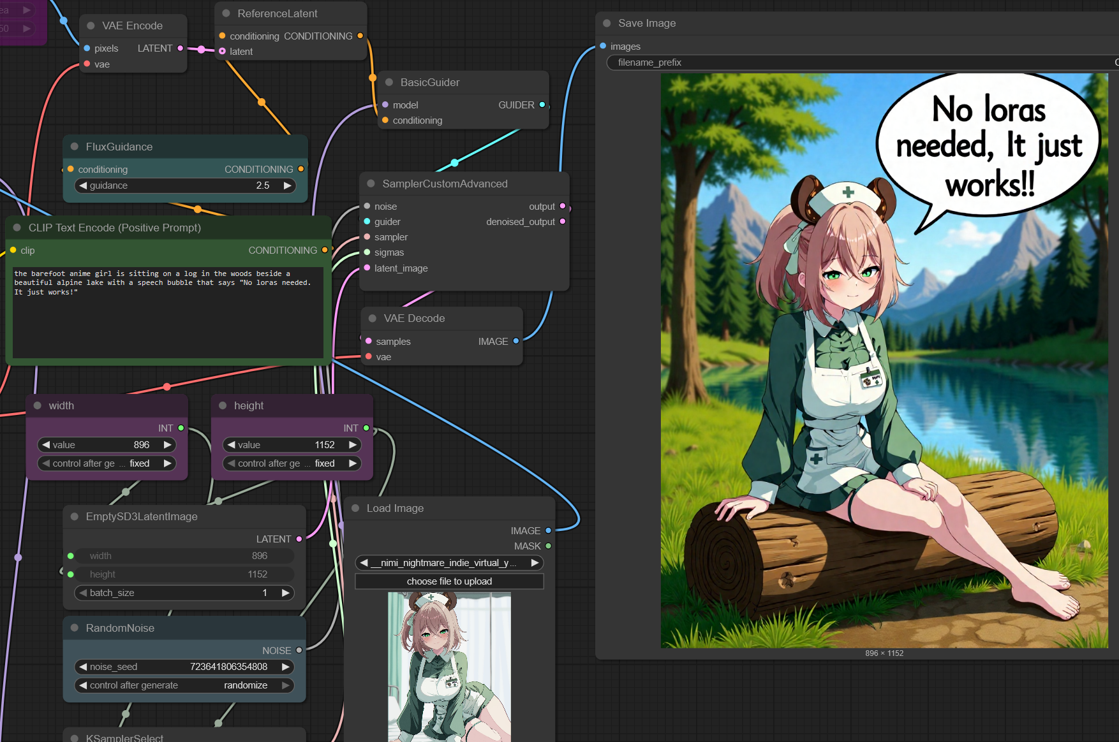Viewport: 1119px width, 742px height.
Task: Click the NOISE output socket on RandomNoise
Action: 299,651
